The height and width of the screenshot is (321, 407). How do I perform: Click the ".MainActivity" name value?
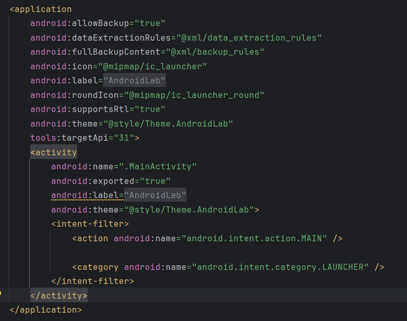(x=158, y=167)
